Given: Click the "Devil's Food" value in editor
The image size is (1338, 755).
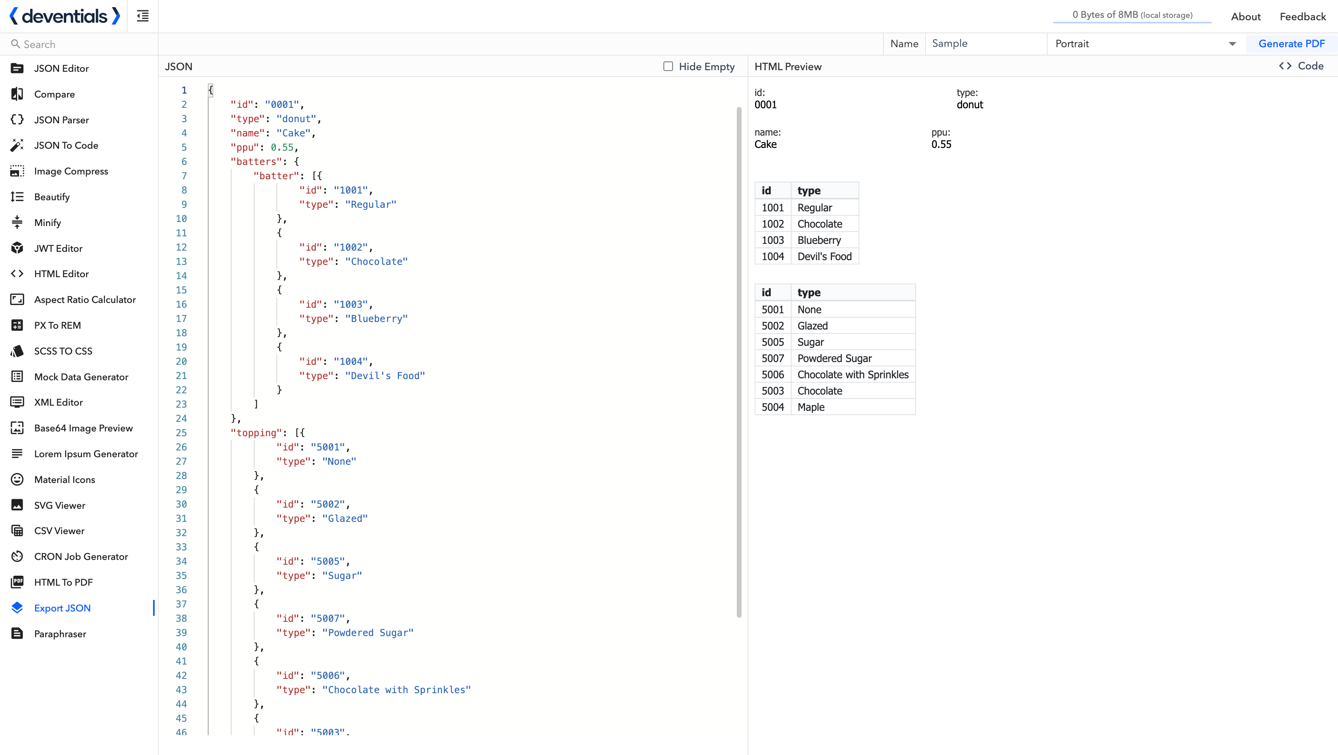Looking at the screenshot, I should 385,376.
